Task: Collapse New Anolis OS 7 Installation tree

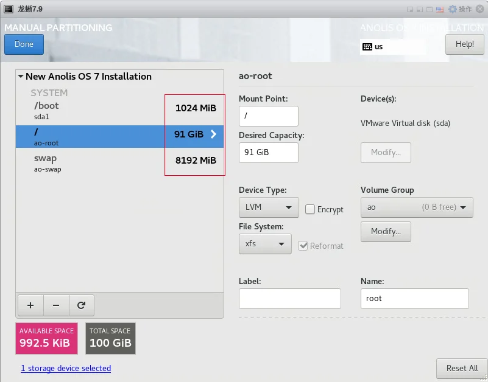Action: pos(21,76)
